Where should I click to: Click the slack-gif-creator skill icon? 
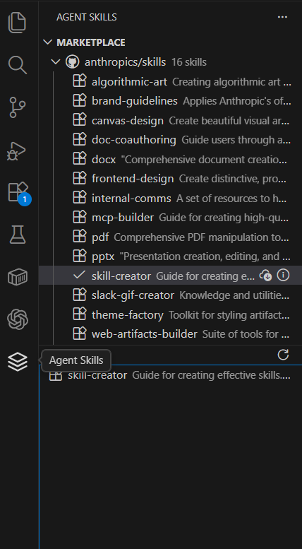tap(79, 295)
